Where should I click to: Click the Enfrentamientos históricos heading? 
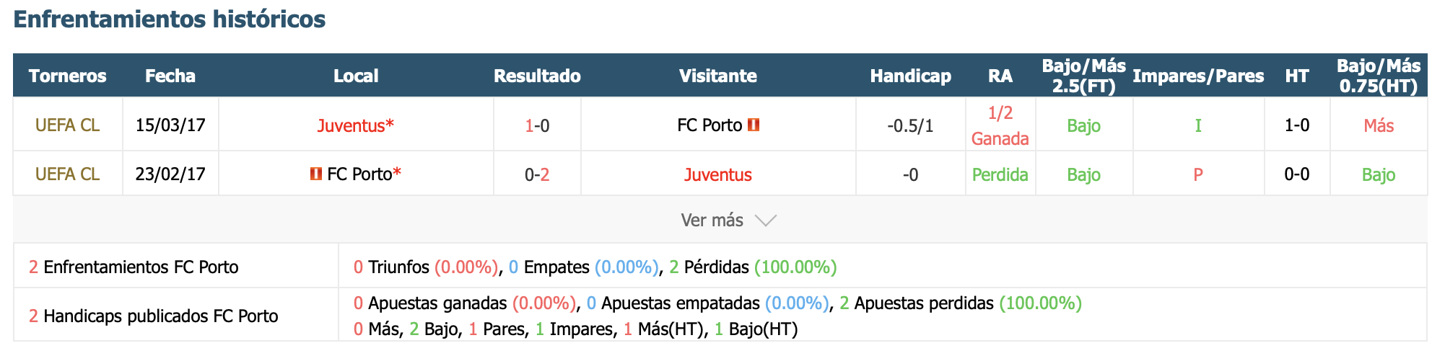170,19
